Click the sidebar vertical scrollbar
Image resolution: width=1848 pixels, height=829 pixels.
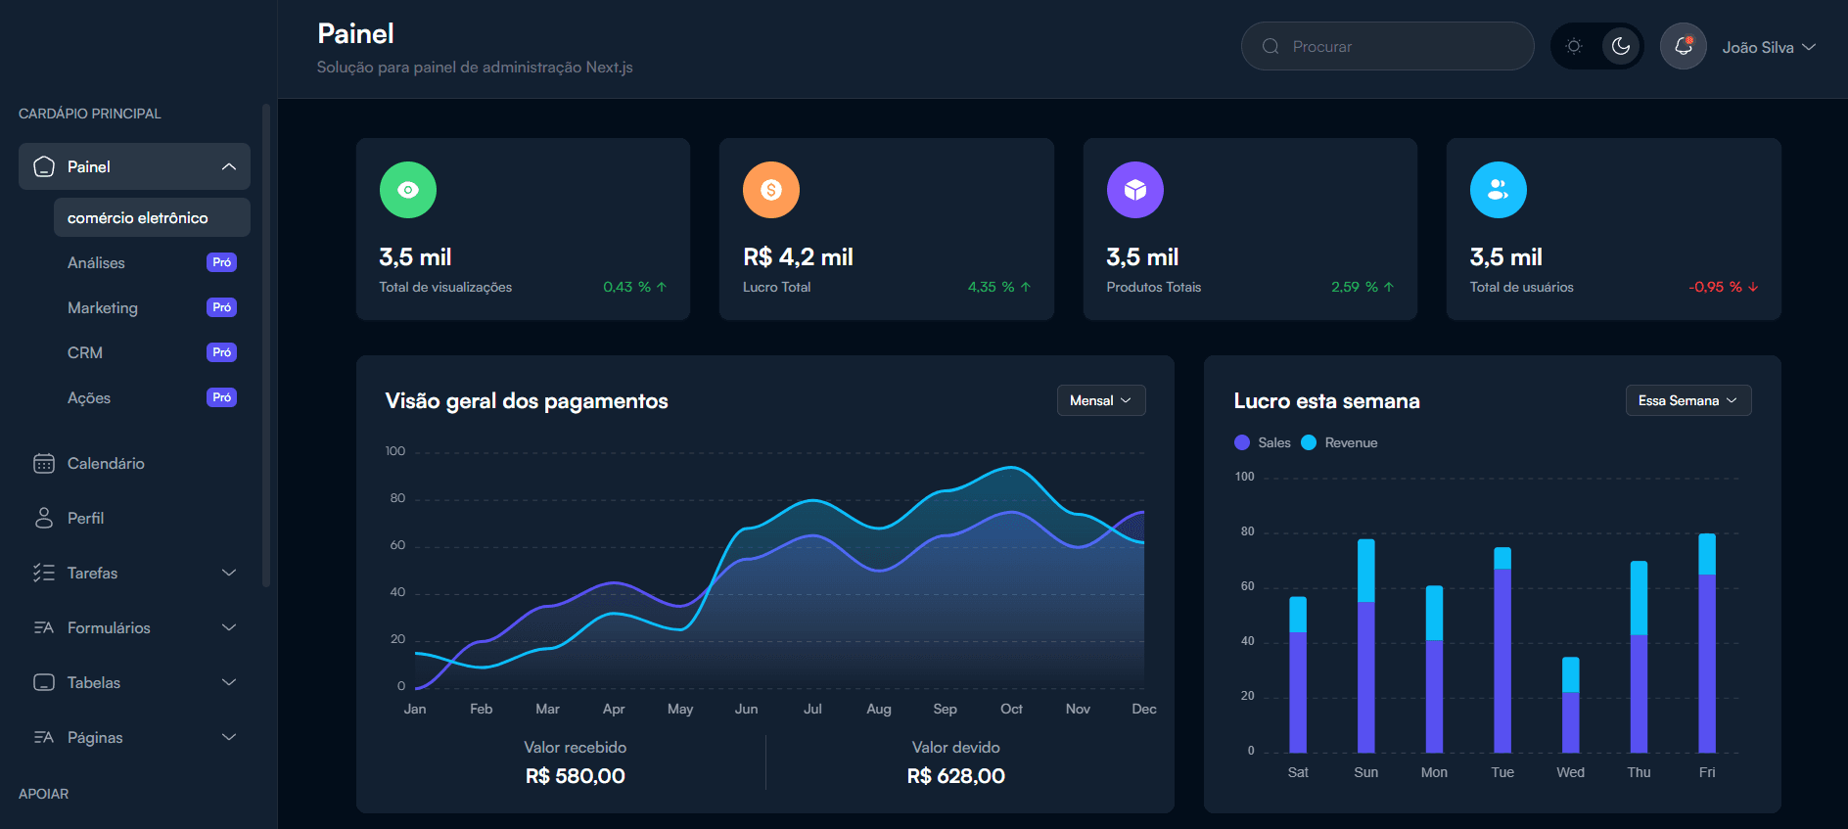click(266, 345)
